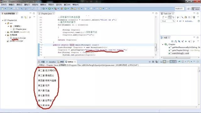Click the New file icon in the main toolbar
Image resolution: width=201 pixels, height=113 pixels.
tap(3, 8)
